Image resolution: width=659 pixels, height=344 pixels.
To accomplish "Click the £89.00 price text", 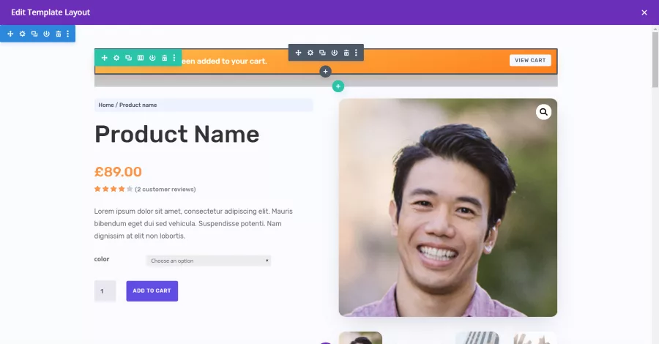I will pyautogui.click(x=118, y=172).
